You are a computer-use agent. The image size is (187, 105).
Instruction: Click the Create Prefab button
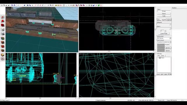point(164,34)
